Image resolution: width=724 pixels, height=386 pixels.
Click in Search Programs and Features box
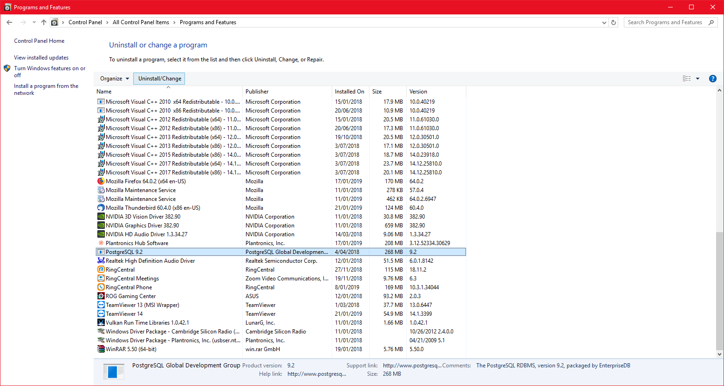[x=665, y=22]
